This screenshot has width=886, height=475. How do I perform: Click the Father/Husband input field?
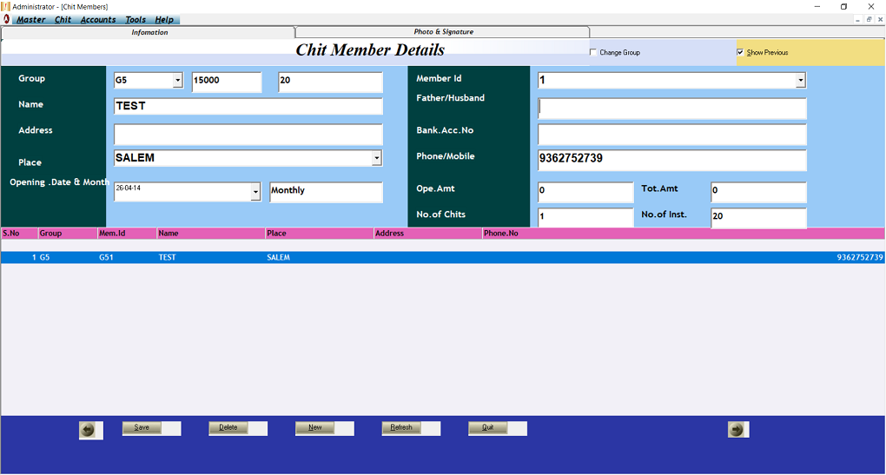pyautogui.click(x=672, y=109)
